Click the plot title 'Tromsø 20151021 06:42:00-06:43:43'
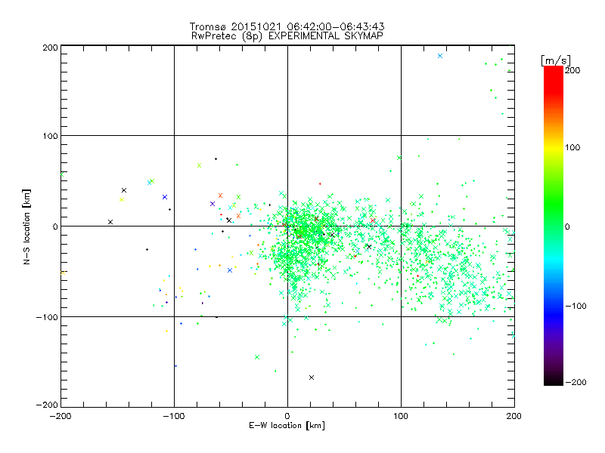605x453 pixels. coord(287,26)
